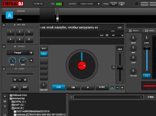Trigger hot cue 1
Viewport: 156px width, 116px height.
[11, 32]
